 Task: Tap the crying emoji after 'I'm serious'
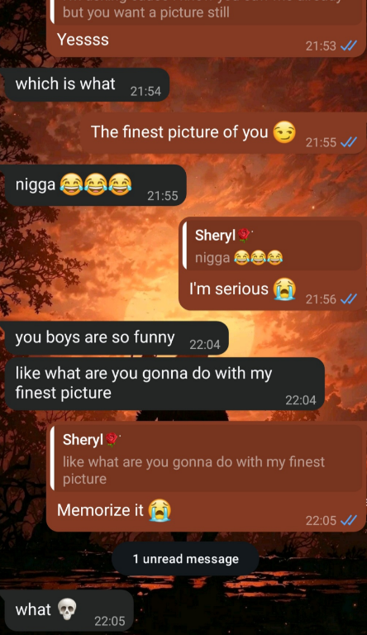point(284,289)
